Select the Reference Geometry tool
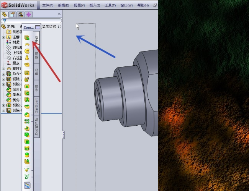The height and width of the screenshot is (191, 249). click(x=27, y=170)
